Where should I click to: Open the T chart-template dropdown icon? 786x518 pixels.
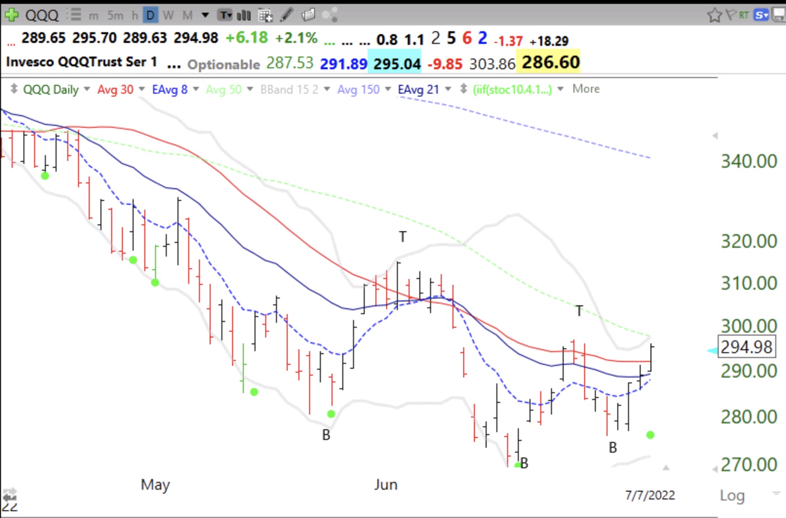coord(225,15)
